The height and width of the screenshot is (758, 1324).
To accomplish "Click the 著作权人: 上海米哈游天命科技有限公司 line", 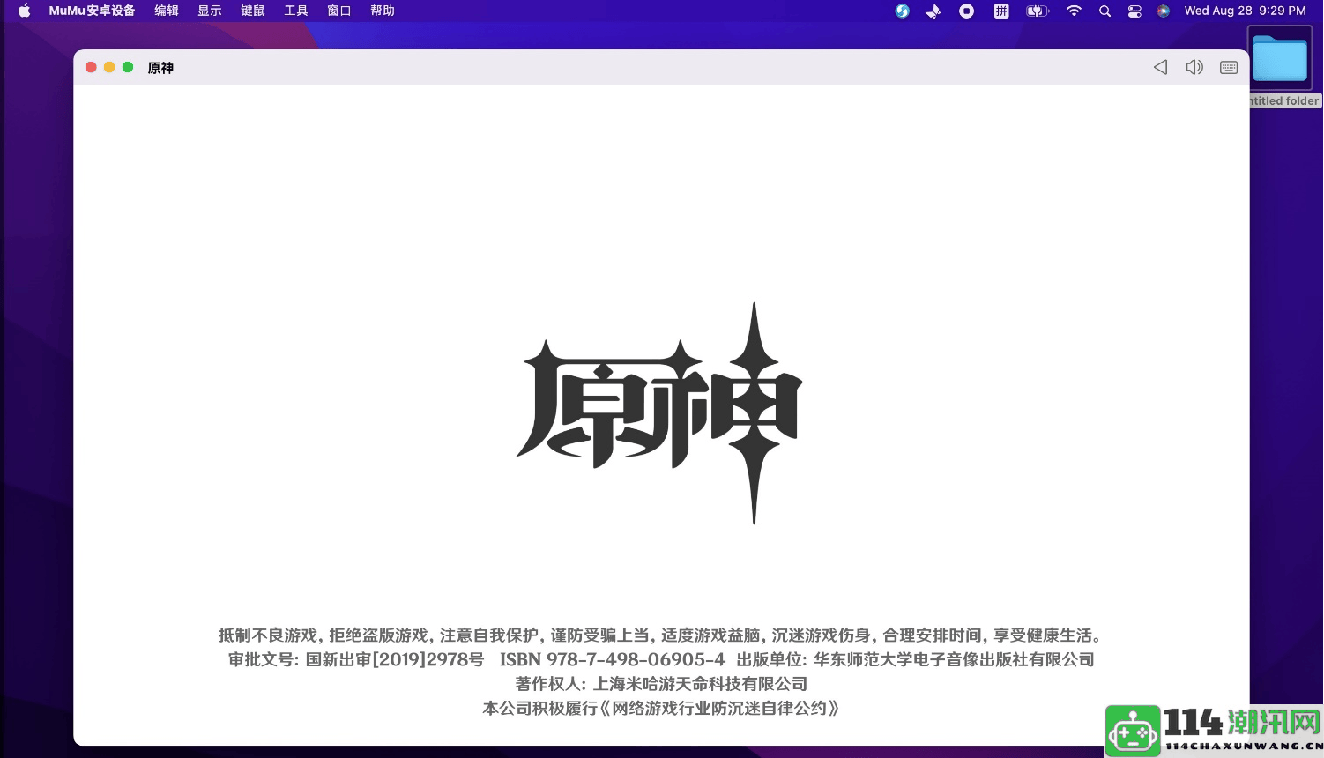I will [x=661, y=683].
